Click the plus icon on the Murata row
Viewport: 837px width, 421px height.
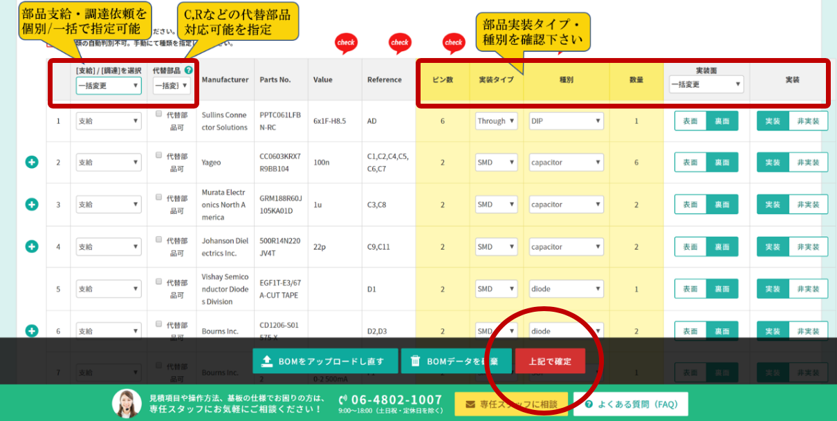pos(32,205)
